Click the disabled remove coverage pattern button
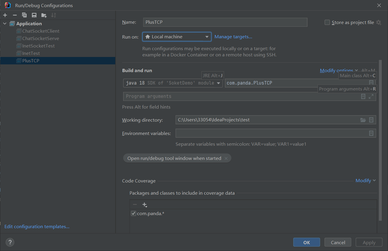This screenshot has width=388, height=251. pos(135,205)
